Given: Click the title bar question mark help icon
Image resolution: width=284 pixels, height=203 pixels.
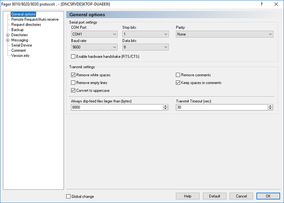Looking at the screenshot, I should pos(261,4).
